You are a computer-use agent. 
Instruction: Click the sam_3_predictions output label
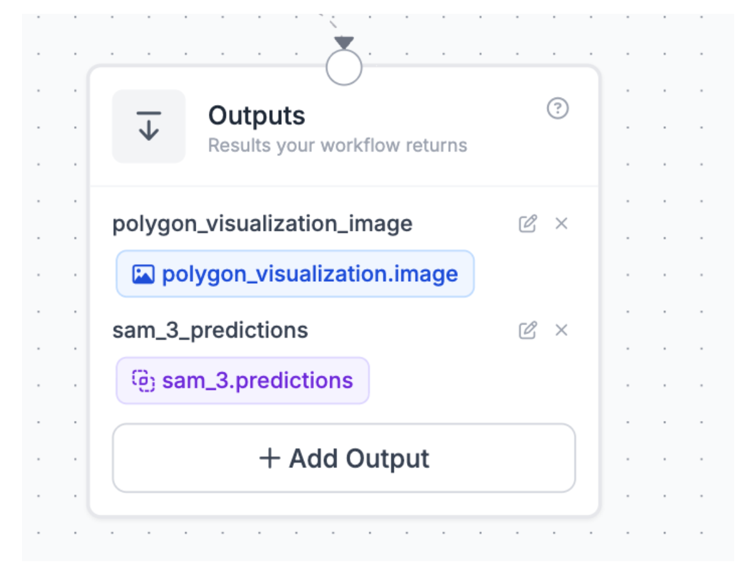tap(210, 330)
